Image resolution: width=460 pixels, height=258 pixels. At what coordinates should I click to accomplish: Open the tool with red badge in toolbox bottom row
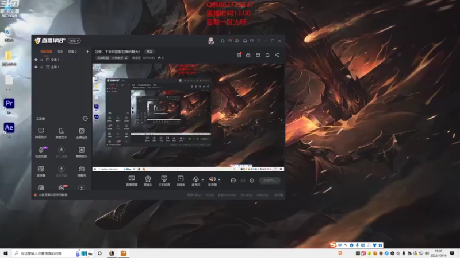62,187
